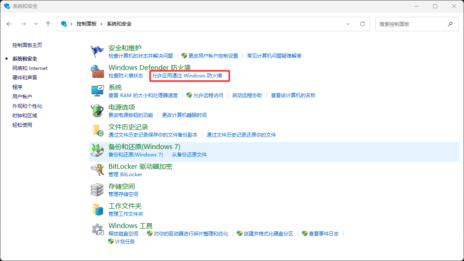Open 更改计算机睡眠时间

tap(184, 115)
